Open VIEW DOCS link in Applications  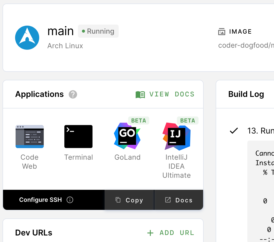point(165,94)
